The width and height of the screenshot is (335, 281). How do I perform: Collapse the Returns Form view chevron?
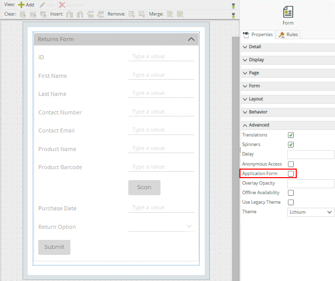[191, 39]
